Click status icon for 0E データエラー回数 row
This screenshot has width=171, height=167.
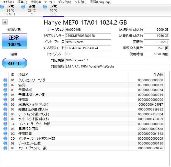(5, 143)
